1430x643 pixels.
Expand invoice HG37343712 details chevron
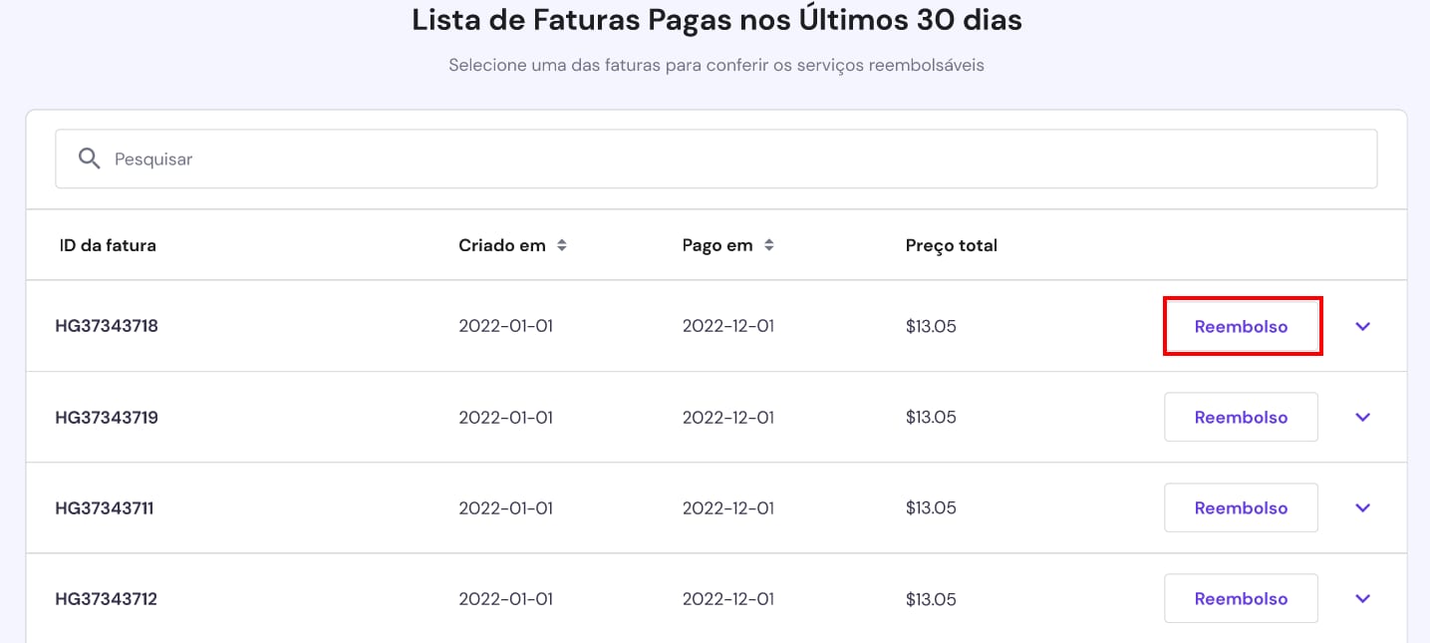point(1363,598)
